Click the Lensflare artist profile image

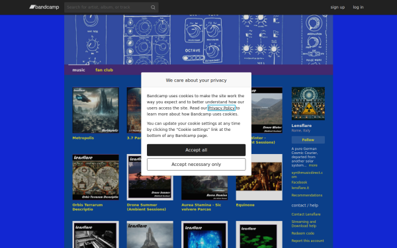pyautogui.click(x=308, y=104)
